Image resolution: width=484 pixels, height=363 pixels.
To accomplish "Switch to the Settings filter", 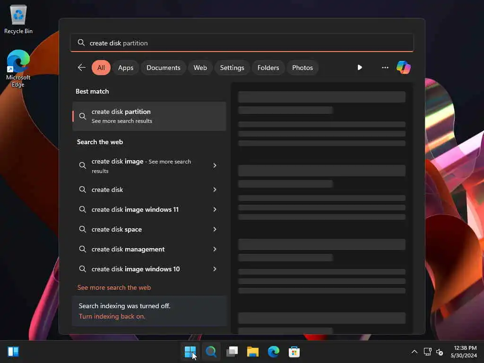I will click(232, 68).
